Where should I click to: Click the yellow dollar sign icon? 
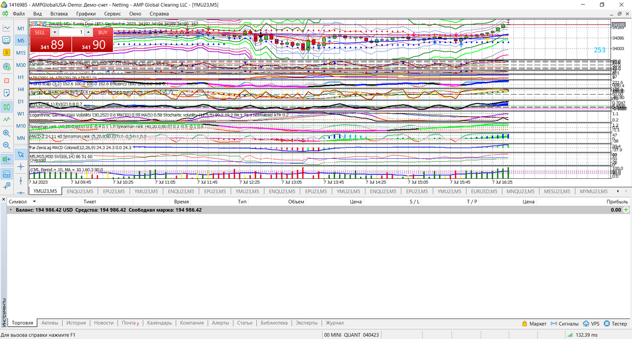[6, 52]
